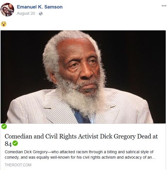Image resolution: width=168 pixels, height=170 pixels.
Task: Click the surprised wow emoji
Action: pyautogui.click(x=4, y=24)
